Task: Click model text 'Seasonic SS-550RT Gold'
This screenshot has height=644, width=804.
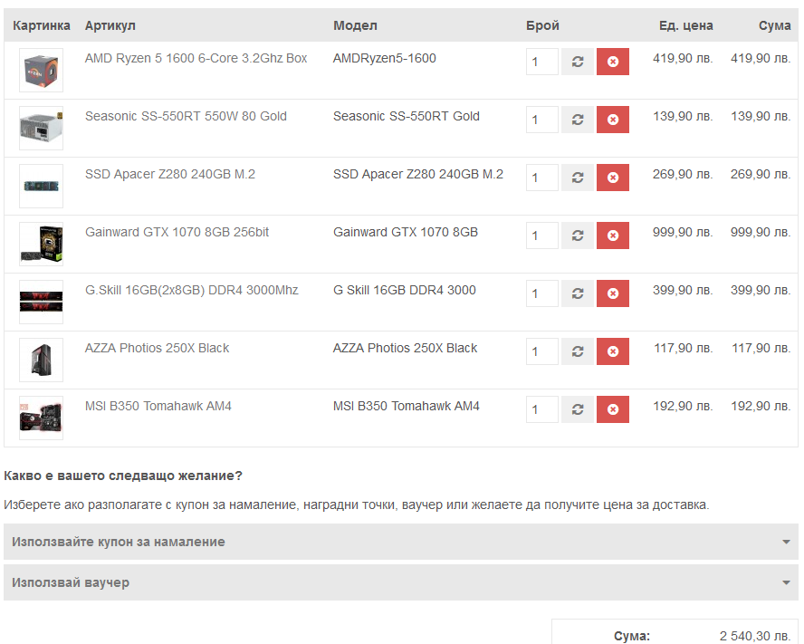Action: pyautogui.click(x=407, y=117)
